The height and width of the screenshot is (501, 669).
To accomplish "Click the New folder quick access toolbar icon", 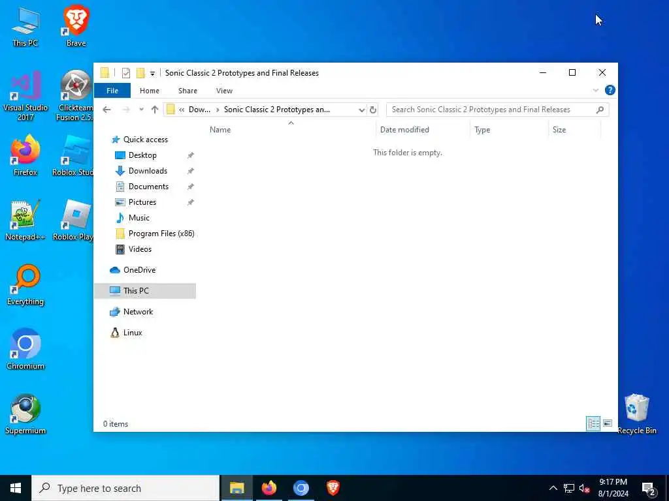I will pyautogui.click(x=140, y=73).
